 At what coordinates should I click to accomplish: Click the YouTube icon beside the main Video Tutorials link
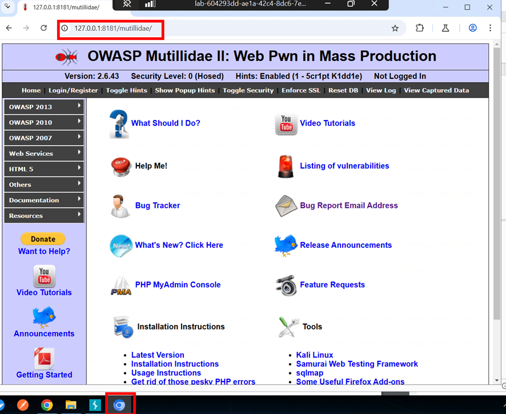point(286,124)
